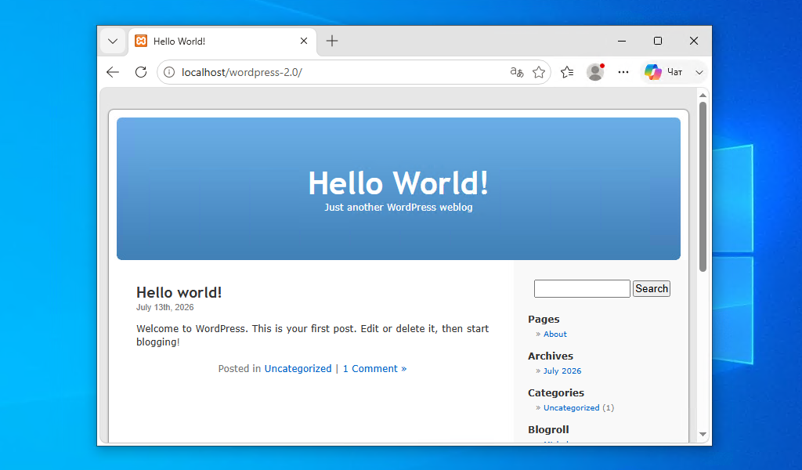The image size is (802, 470).
Task: Focus the address bar URL
Action: click(x=241, y=72)
